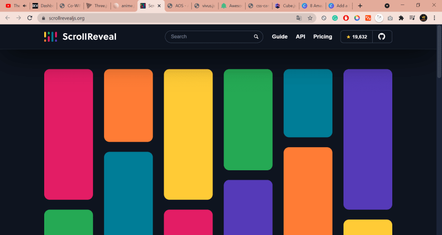The width and height of the screenshot is (442, 235).
Task: Open the Chrome profile avatar
Action: (423, 18)
